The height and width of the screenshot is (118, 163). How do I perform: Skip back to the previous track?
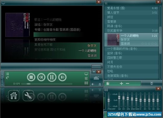click(41, 77)
